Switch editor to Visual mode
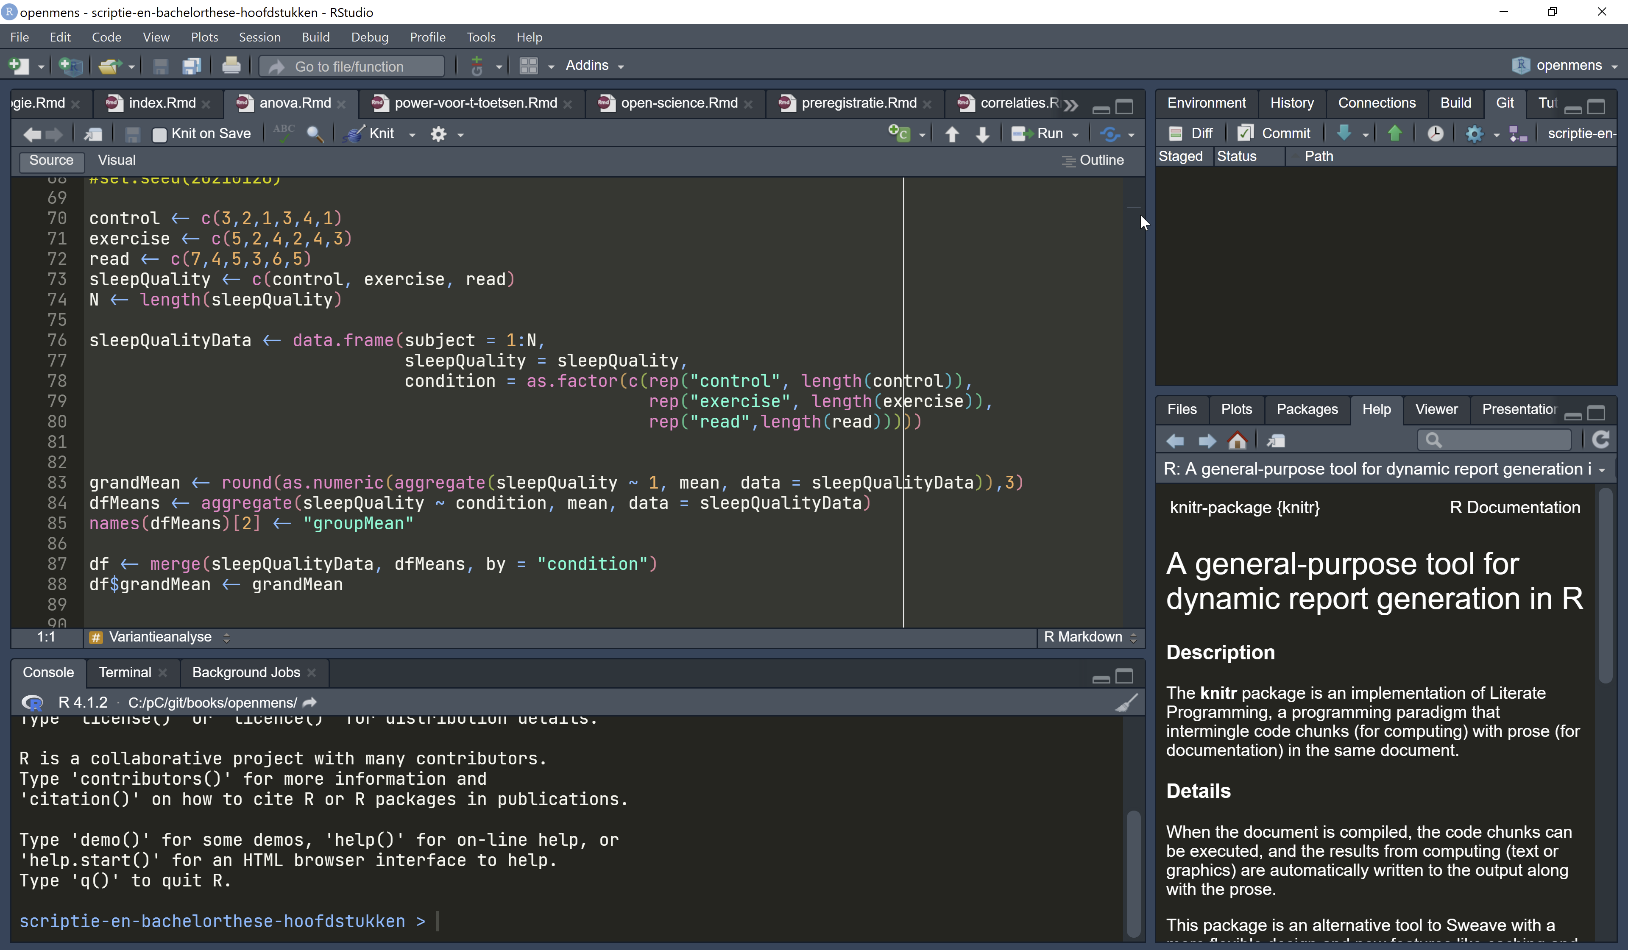 [117, 159]
